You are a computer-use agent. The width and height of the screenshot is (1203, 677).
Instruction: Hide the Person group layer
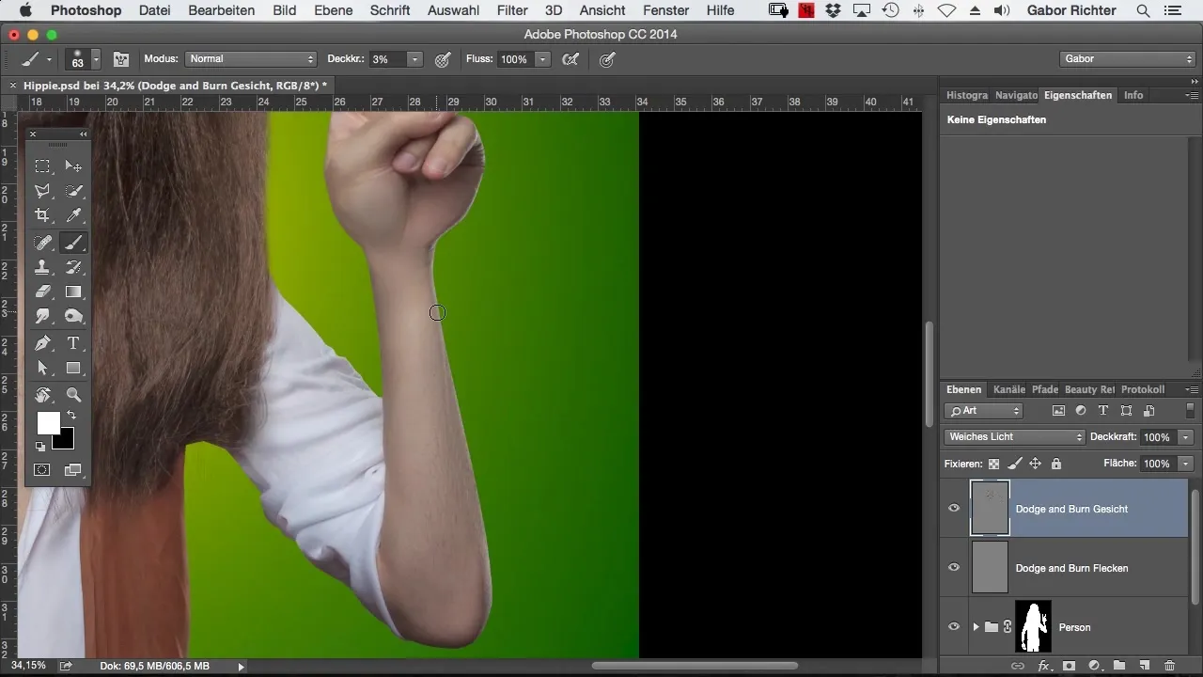click(954, 627)
